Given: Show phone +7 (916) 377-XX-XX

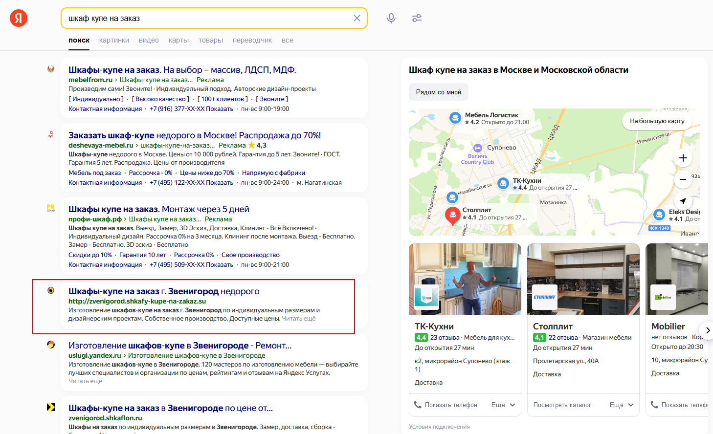Looking at the screenshot, I should click(x=191, y=108).
